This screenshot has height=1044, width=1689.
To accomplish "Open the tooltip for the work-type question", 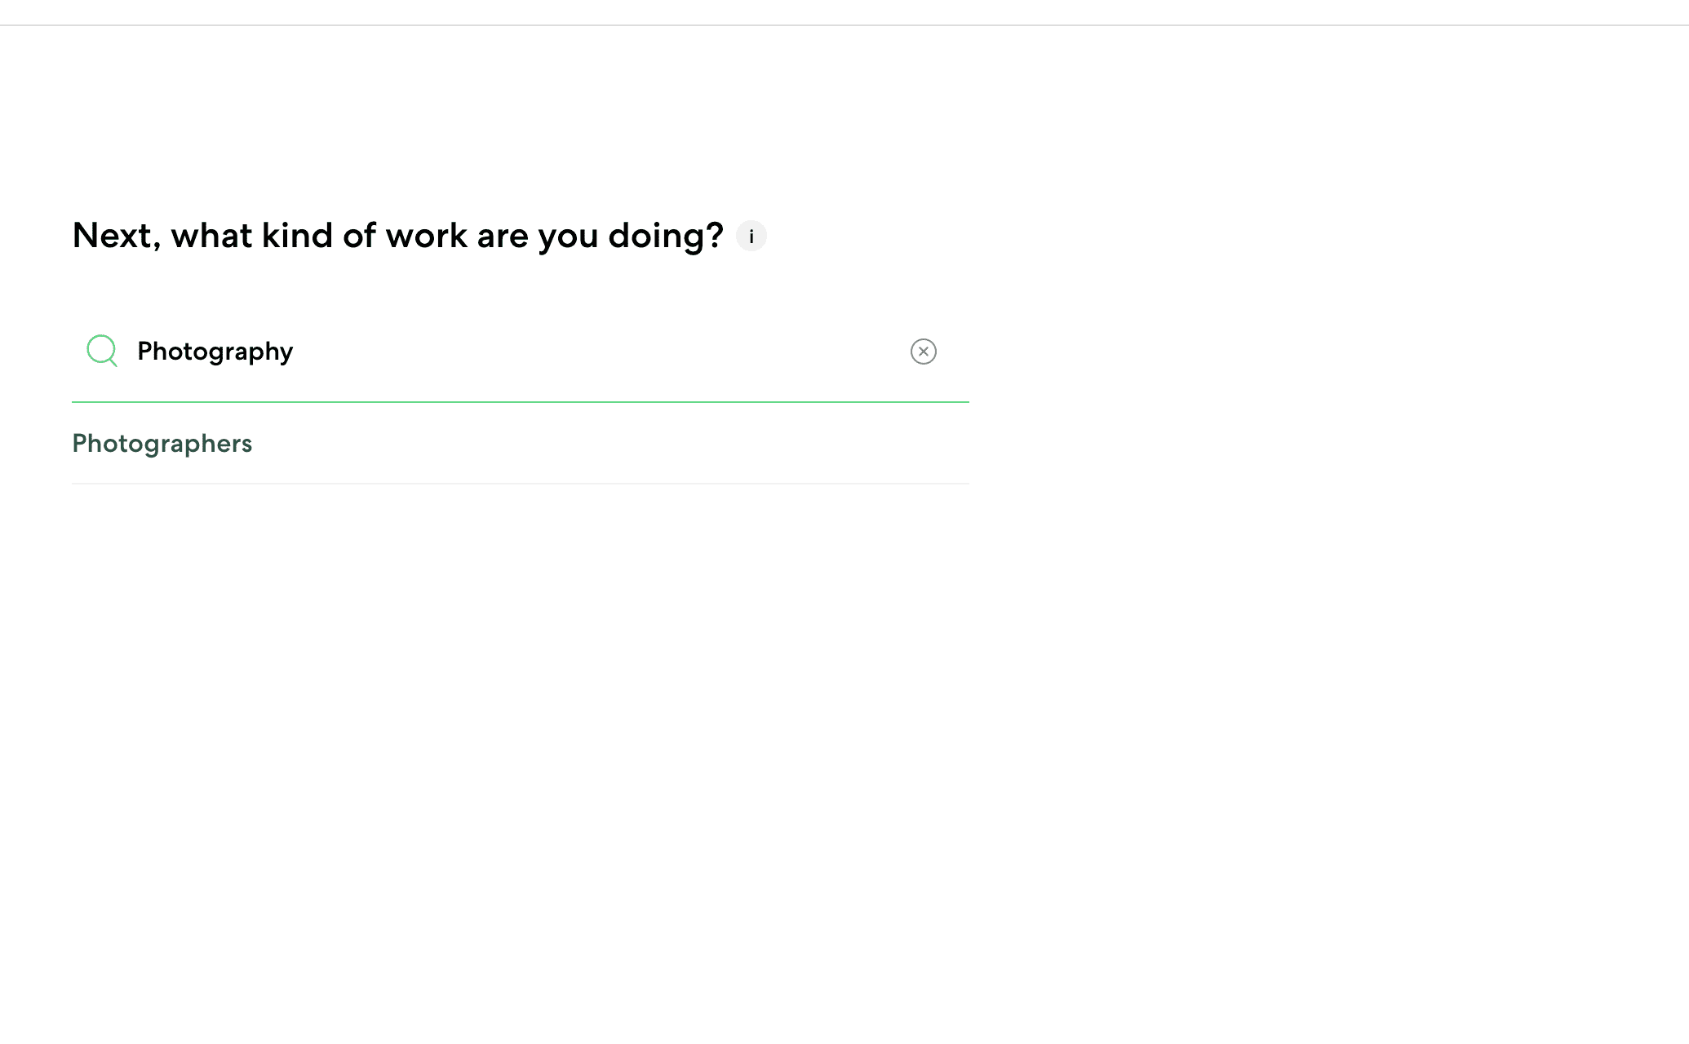I will [x=751, y=236].
